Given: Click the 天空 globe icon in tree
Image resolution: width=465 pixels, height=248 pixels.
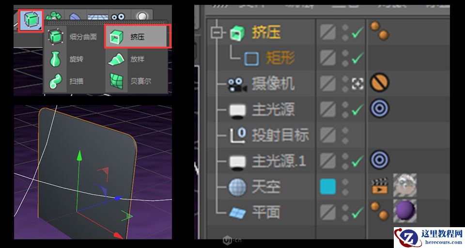Looking at the screenshot, I should pos(237,187).
